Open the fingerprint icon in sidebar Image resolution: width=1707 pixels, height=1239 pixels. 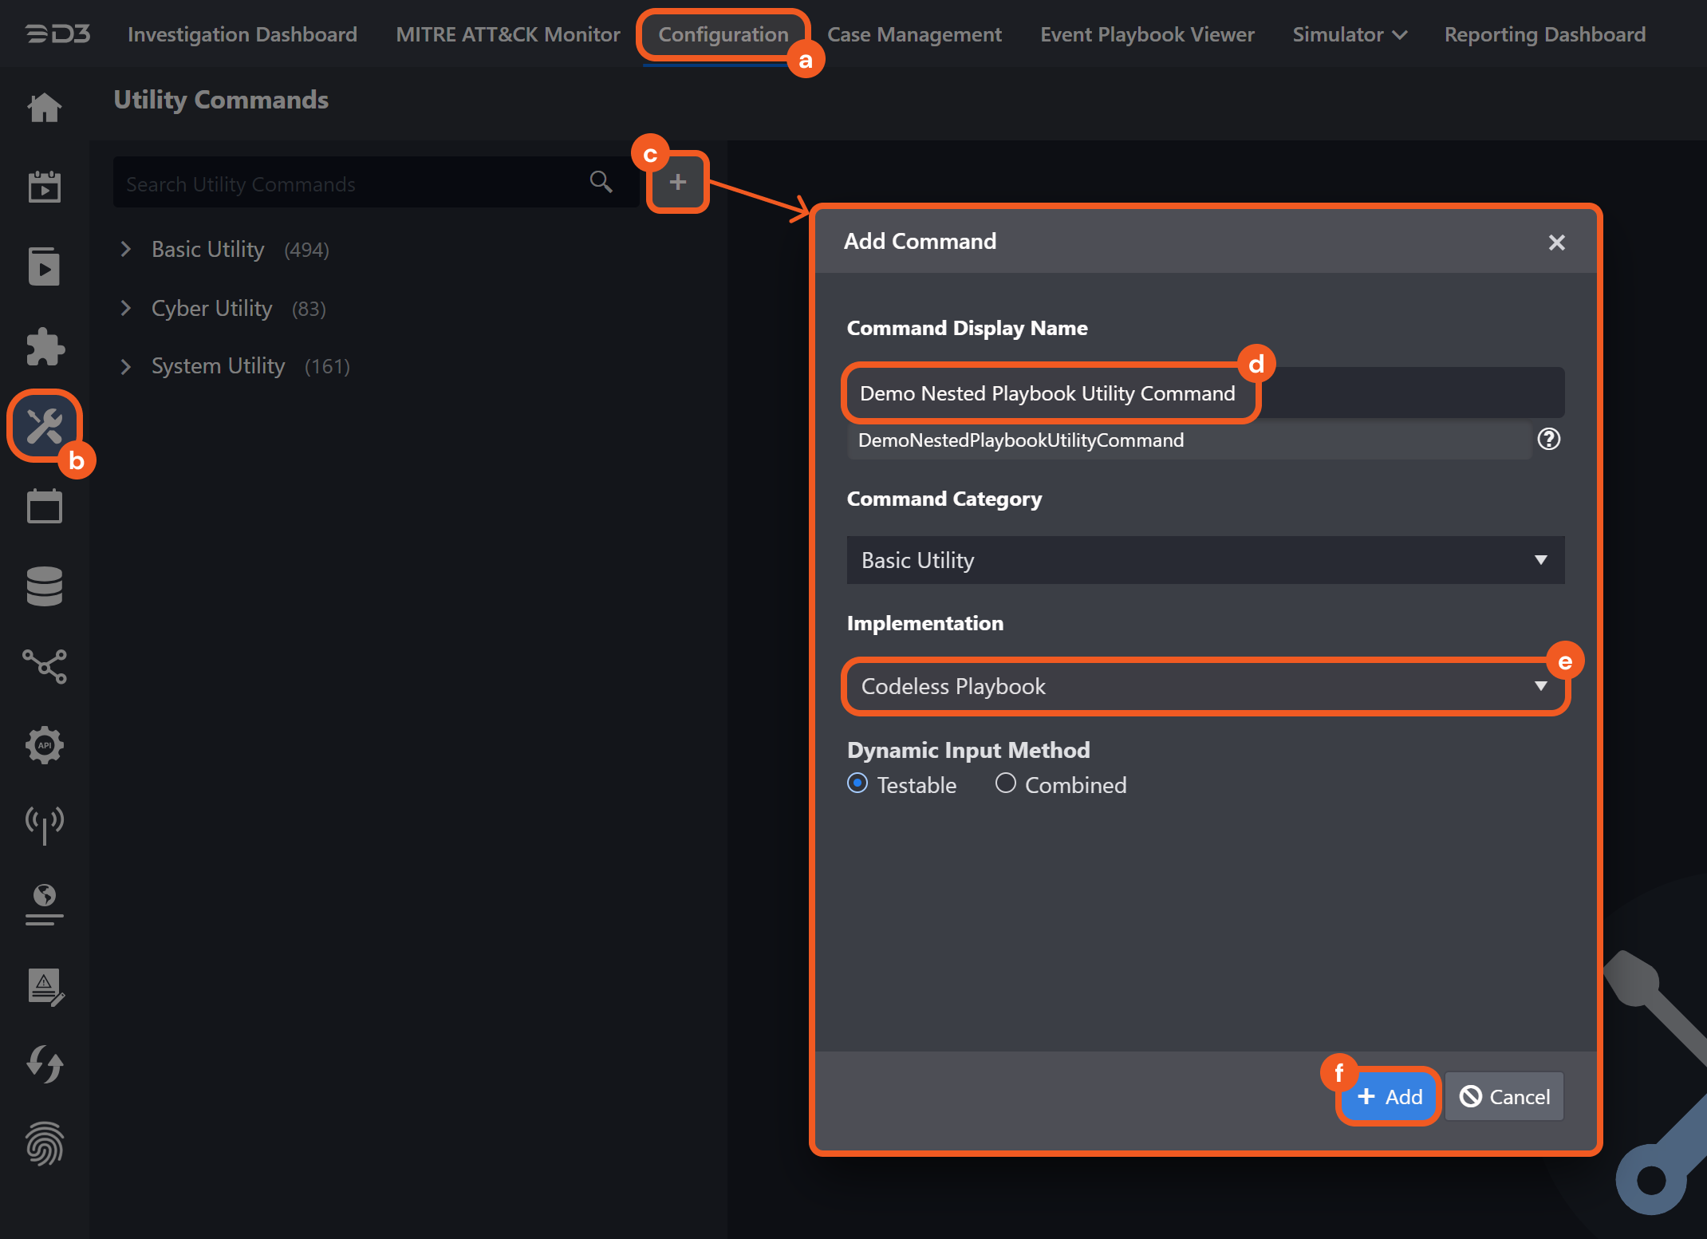tap(45, 1143)
